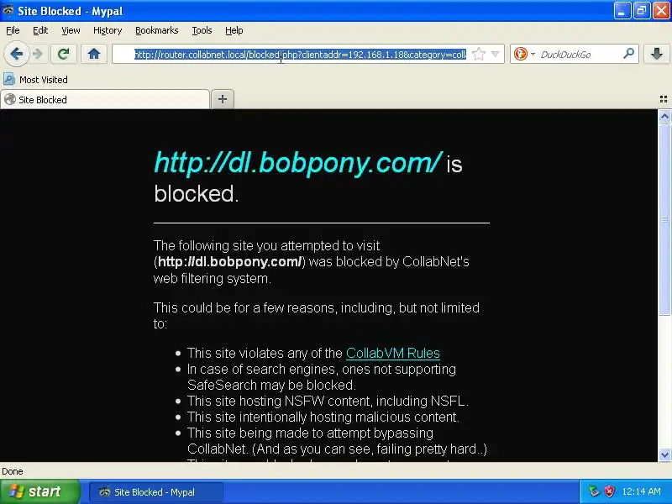Click the vertical scrollbar thumb

coord(664,219)
